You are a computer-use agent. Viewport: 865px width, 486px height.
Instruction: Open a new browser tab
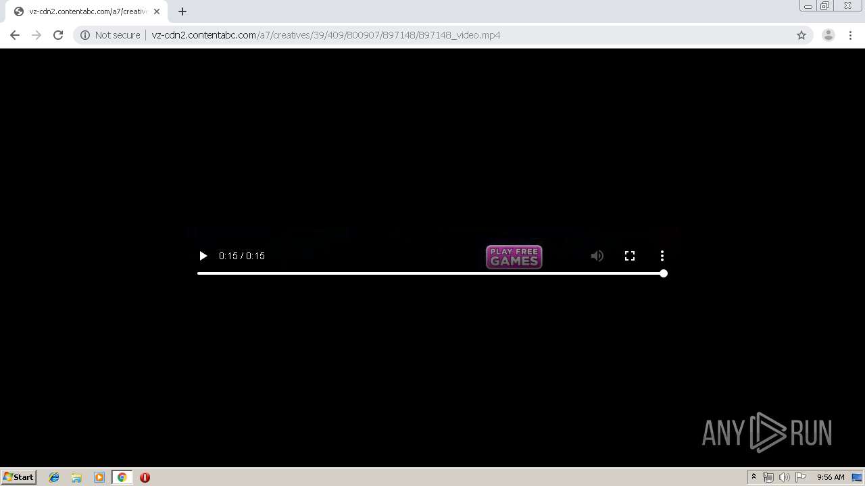pos(182,11)
